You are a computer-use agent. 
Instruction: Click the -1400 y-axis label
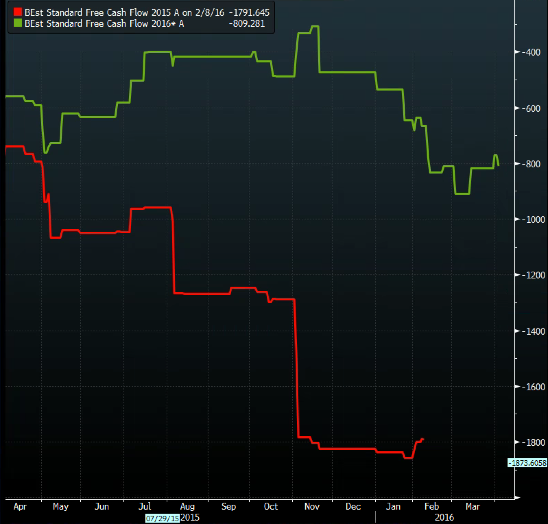tap(534, 331)
